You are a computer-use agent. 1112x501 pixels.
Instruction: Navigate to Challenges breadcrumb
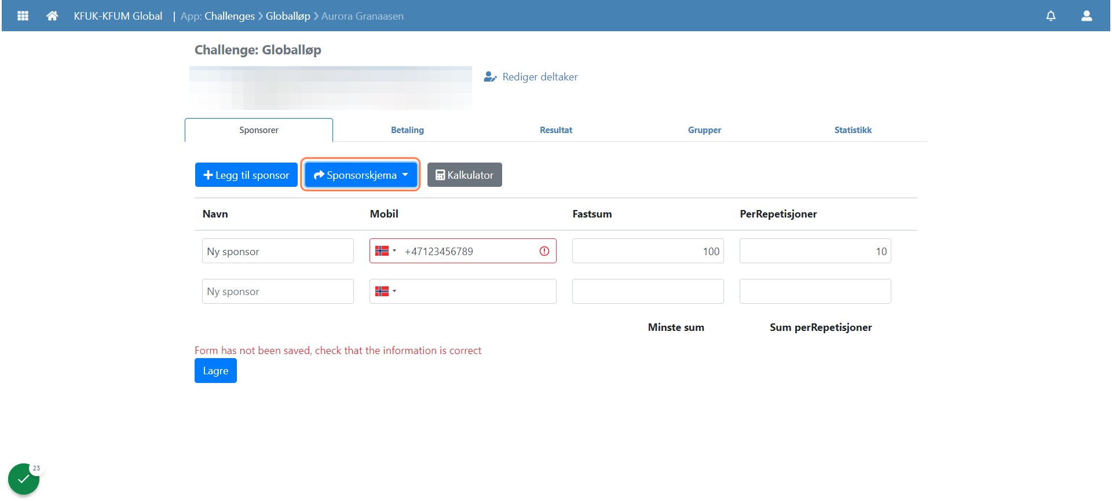tap(229, 16)
